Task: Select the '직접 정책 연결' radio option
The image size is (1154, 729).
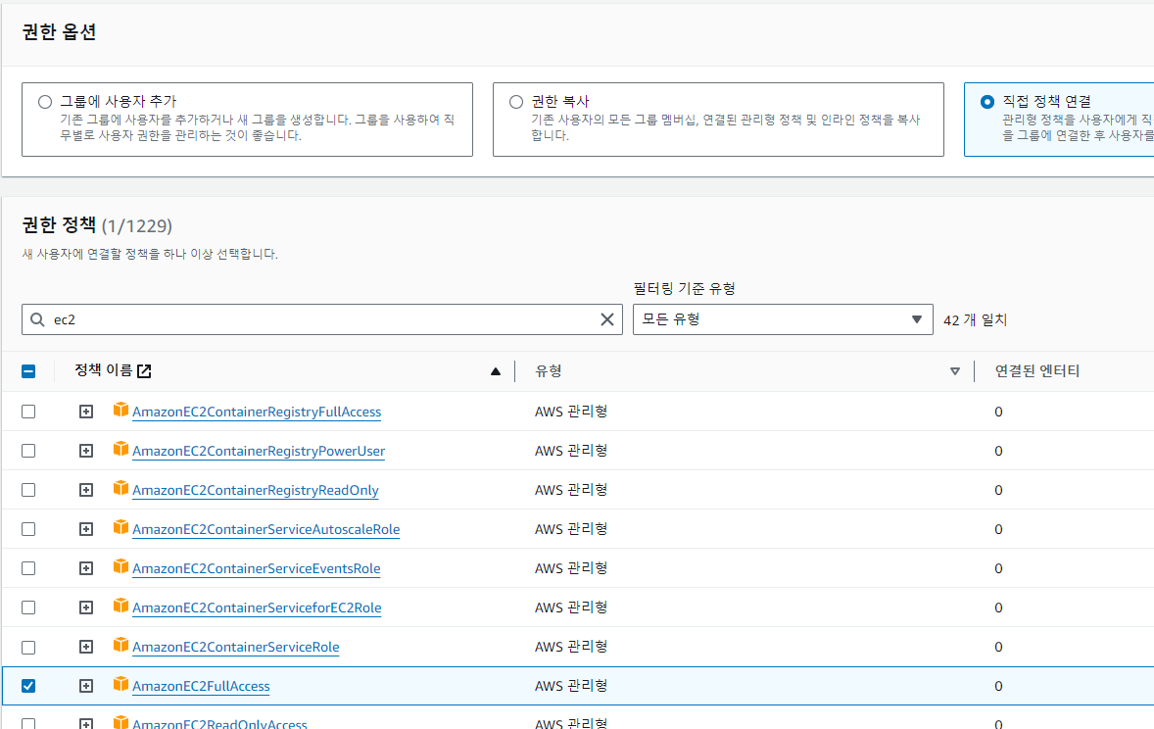Action: pyautogui.click(x=986, y=102)
